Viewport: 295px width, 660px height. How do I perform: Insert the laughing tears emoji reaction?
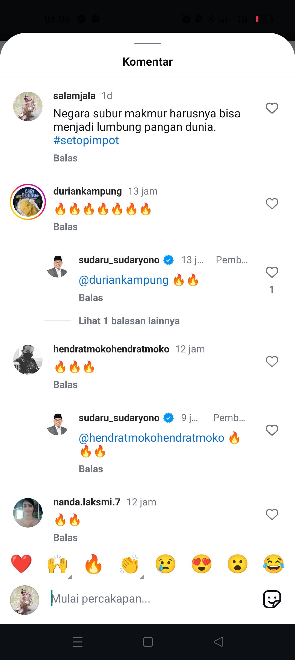click(x=274, y=564)
